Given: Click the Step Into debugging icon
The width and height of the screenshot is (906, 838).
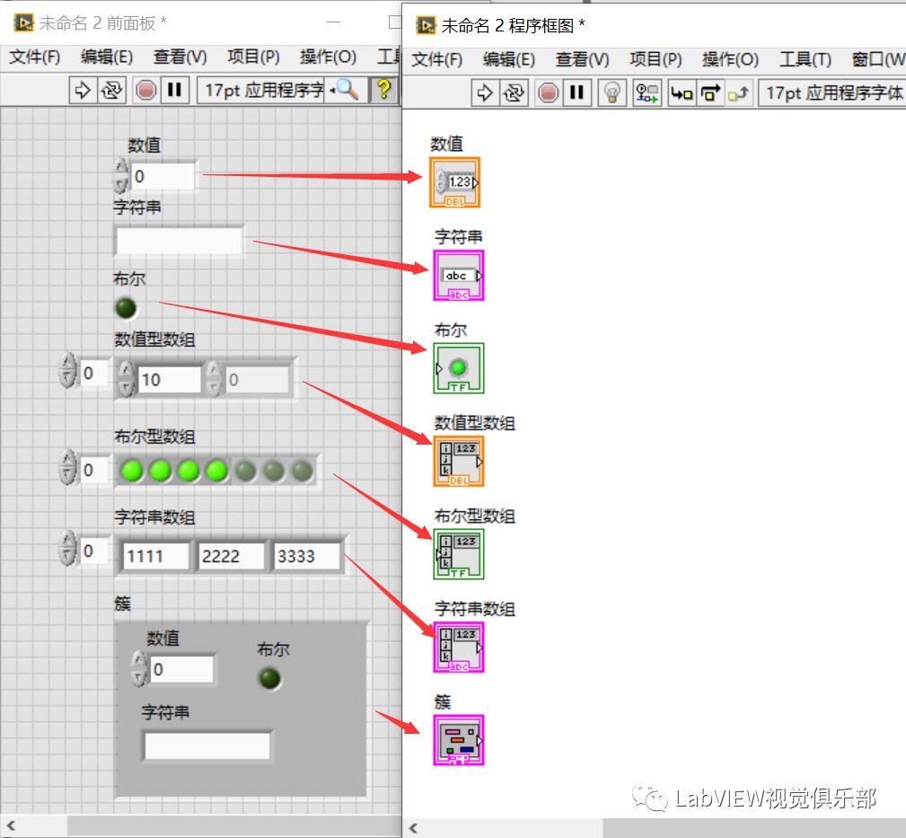Looking at the screenshot, I should coord(682,93).
